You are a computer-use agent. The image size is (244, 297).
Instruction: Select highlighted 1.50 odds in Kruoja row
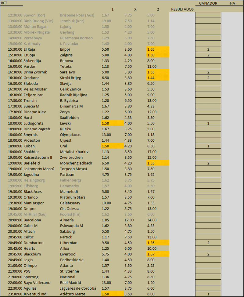click(x=158, y=55)
